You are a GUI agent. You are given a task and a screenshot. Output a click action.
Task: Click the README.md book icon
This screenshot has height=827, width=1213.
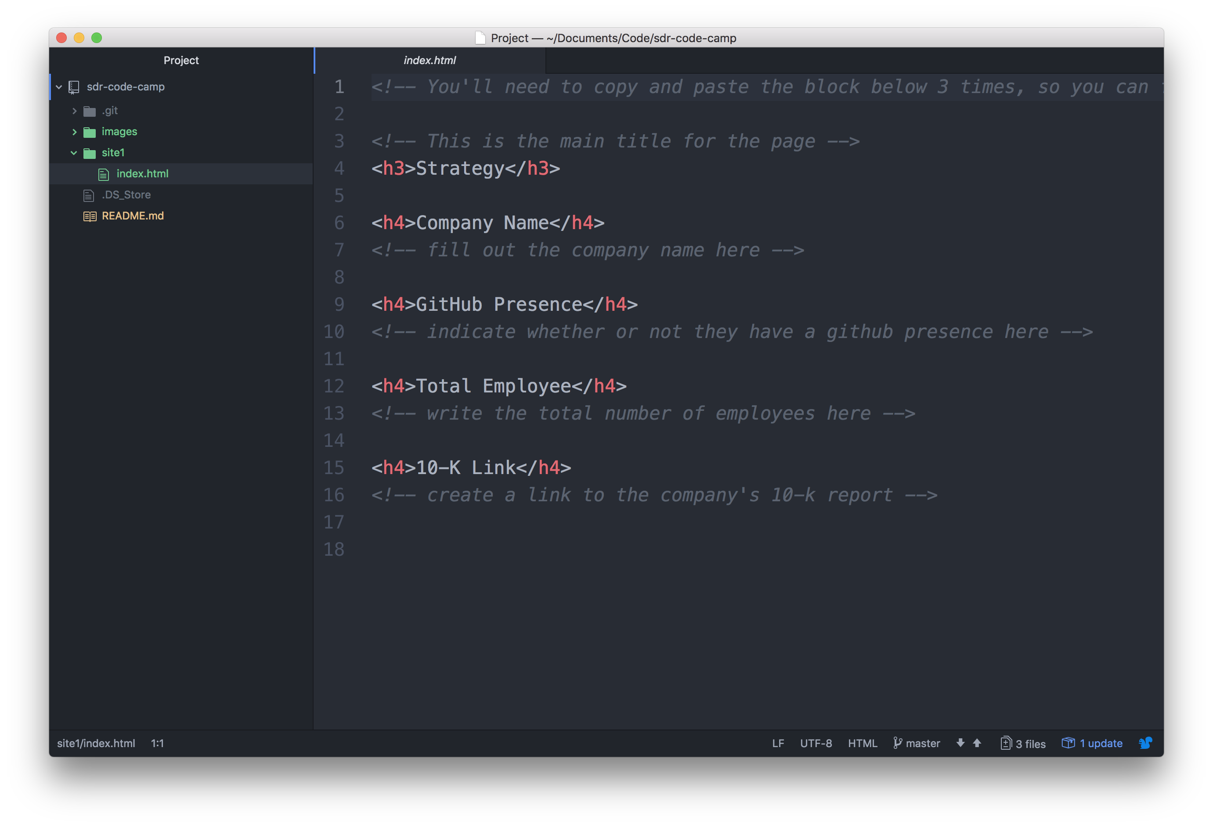coord(90,216)
